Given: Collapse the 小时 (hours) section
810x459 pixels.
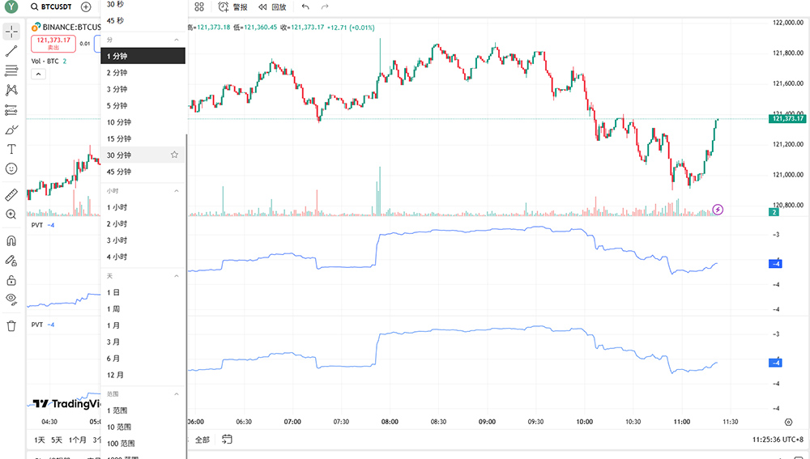Looking at the screenshot, I should pos(176,190).
